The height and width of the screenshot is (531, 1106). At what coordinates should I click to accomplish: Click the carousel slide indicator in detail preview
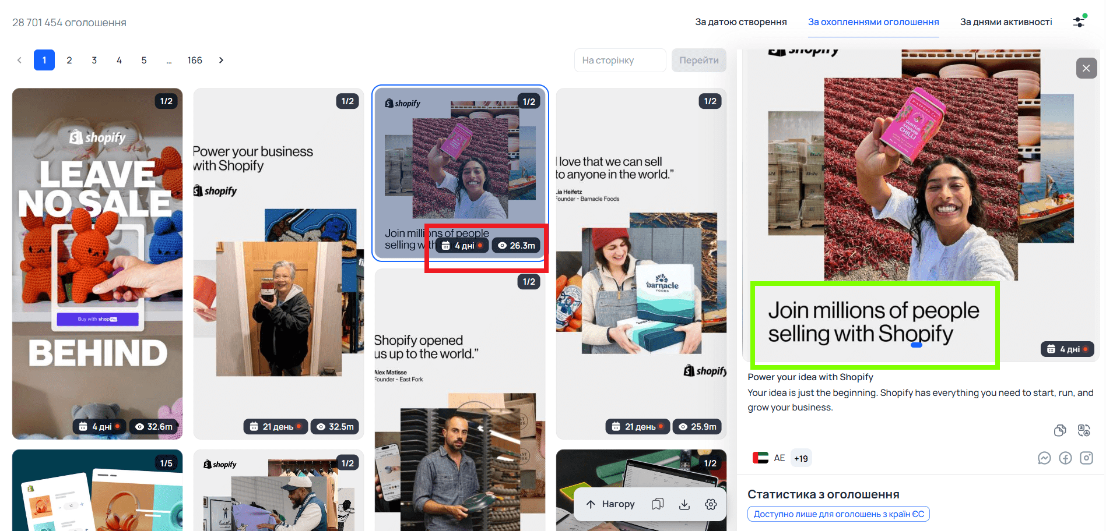point(917,345)
